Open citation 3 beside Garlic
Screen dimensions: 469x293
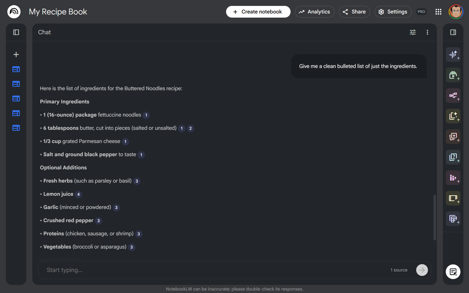116,207
